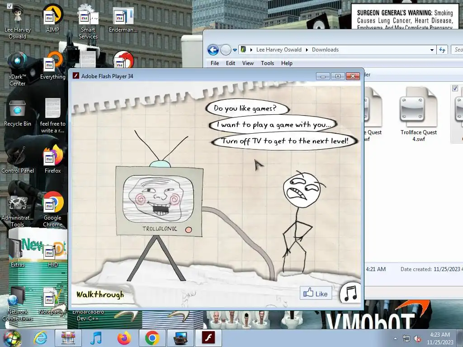463x347 pixels.
Task: Open the File menu in Explorer window
Action: coord(215,63)
